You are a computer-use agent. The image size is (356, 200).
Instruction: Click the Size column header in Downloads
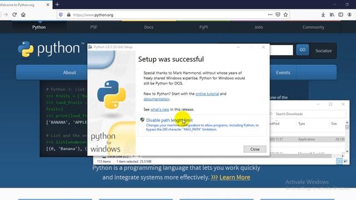click(334, 123)
